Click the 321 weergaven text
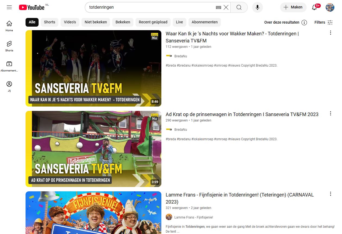Screen dimensions: 342x234 pyautogui.click(x=177, y=208)
